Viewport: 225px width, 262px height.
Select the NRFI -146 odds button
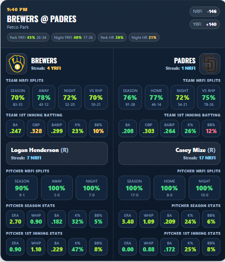pos(205,12)
